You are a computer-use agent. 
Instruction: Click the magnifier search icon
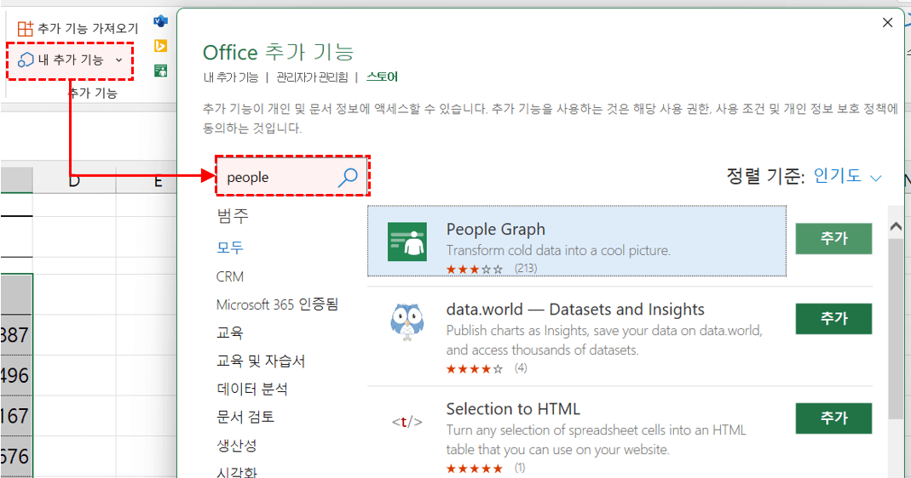(348, 177)
